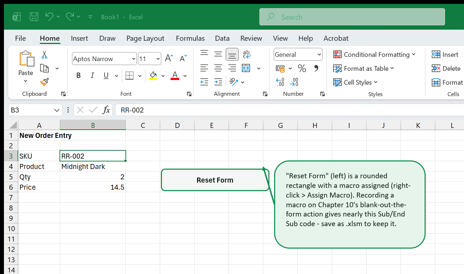Image resolution: width=464 pixels, height=274 pixels.
Task: Confirm the formula bar entry with the checkmark
Action: tap(93, 110)
